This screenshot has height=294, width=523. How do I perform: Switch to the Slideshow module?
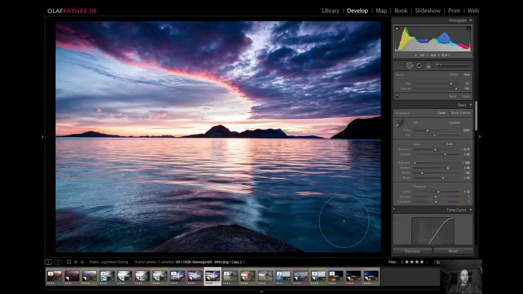428,11
